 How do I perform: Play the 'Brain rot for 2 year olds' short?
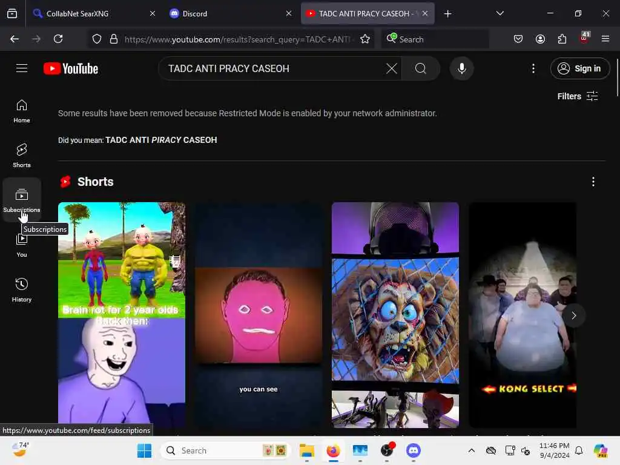tap(121, 315)
